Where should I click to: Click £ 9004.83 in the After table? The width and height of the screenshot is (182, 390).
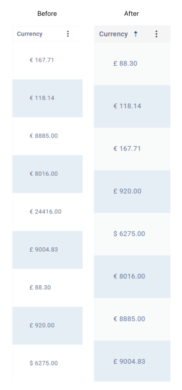coord(129,361)
